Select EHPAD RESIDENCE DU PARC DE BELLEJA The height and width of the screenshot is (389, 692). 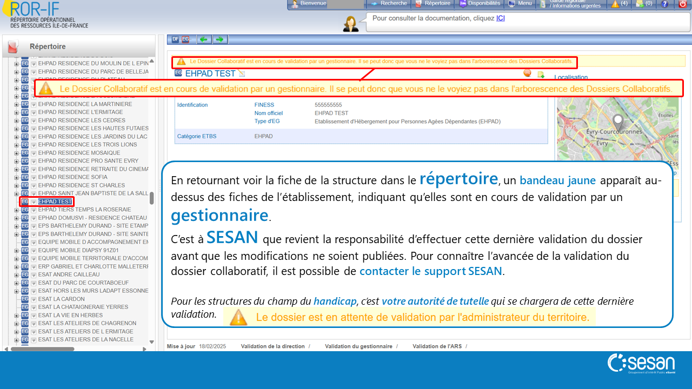click(x=93, y=71)
